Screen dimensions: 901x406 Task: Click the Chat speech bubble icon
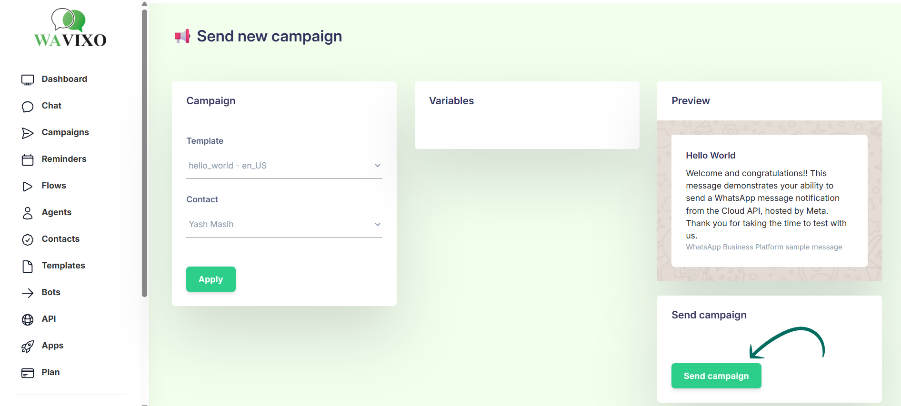[x=28, y=107]
